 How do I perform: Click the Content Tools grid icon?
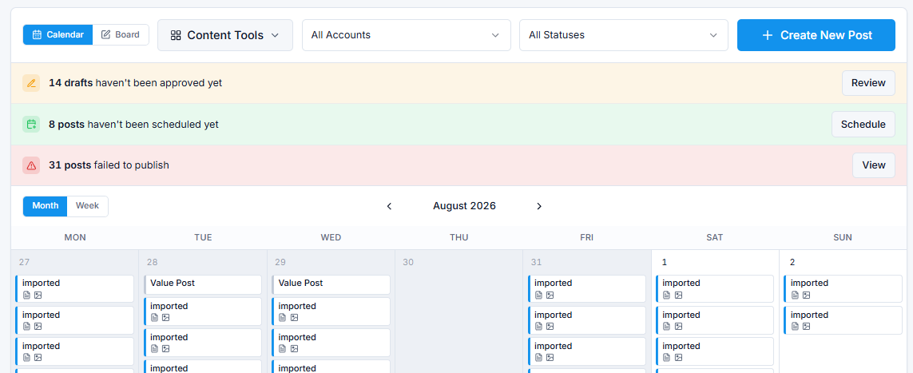pyautogui.click(x=175, y=35)
